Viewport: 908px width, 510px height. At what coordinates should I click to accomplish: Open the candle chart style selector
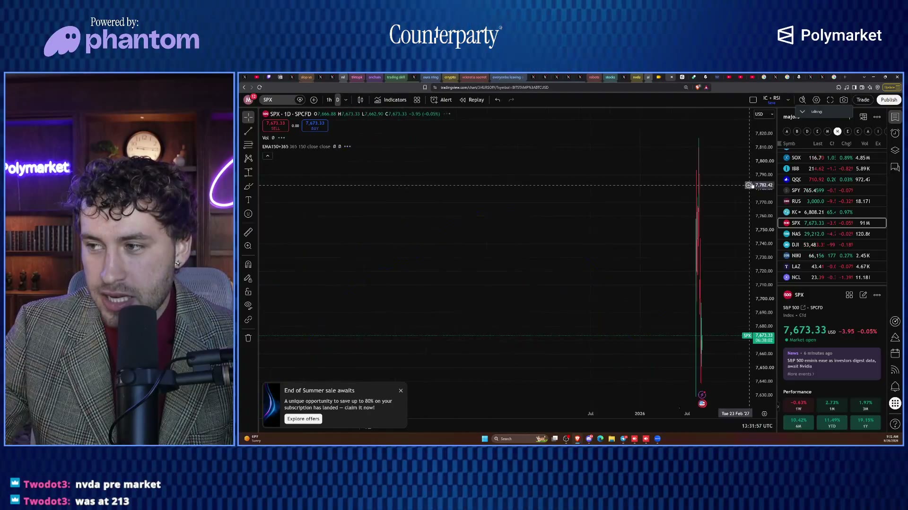click(x=360, y=100)
